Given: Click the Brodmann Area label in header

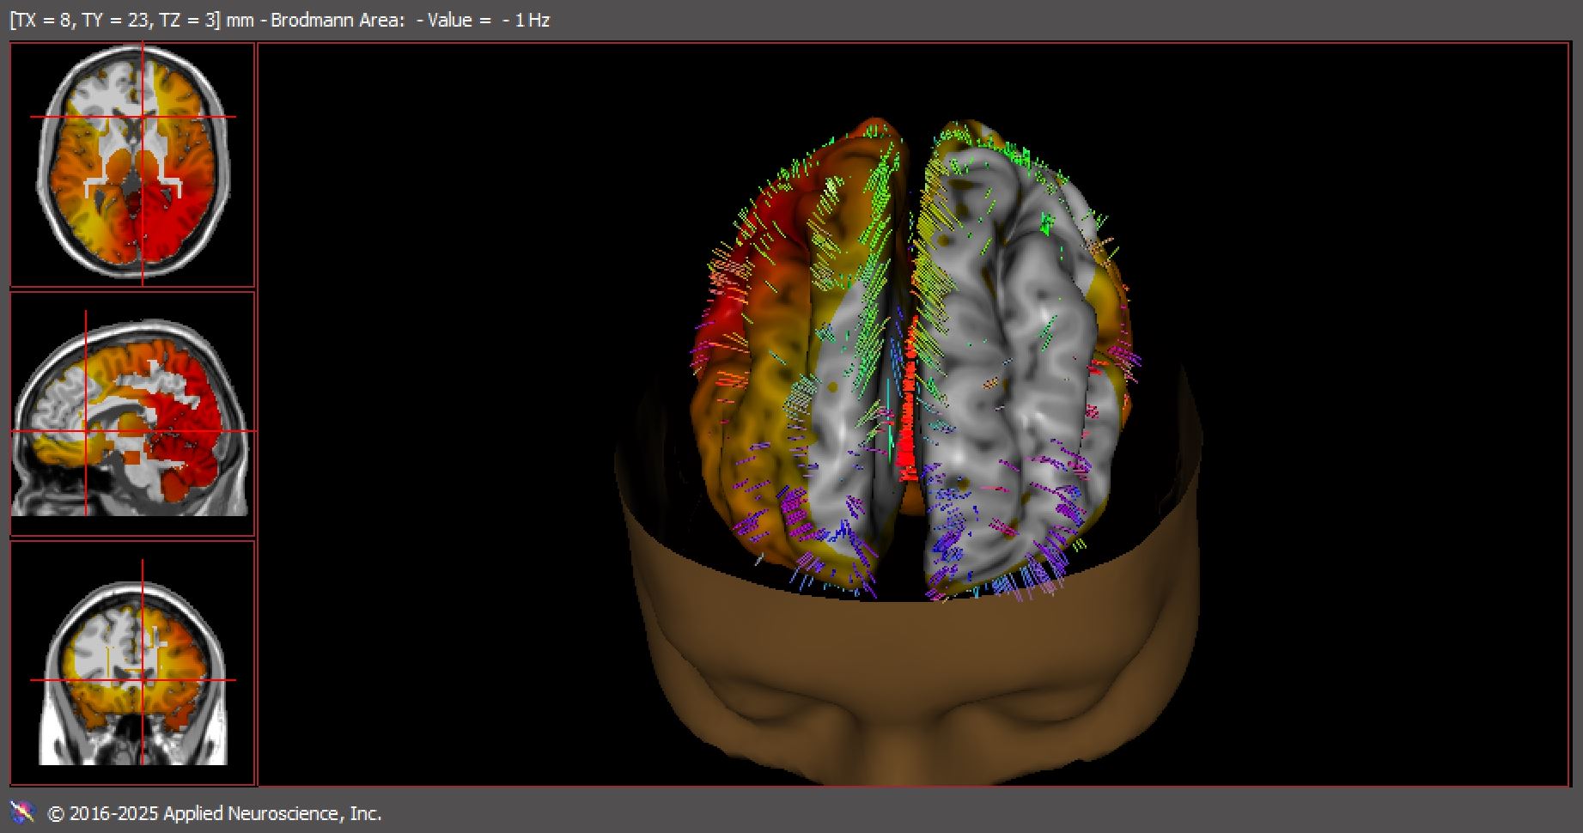Looking at the screenshot, I should [x=337, y=21].
